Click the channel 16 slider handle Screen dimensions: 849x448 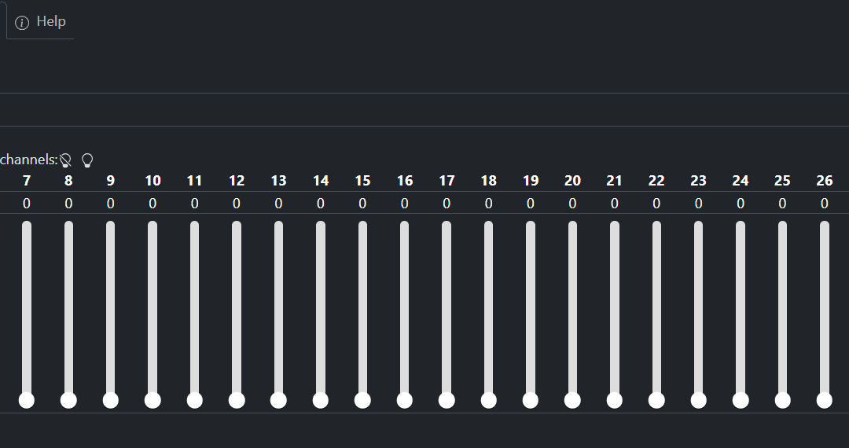point(405,400)
